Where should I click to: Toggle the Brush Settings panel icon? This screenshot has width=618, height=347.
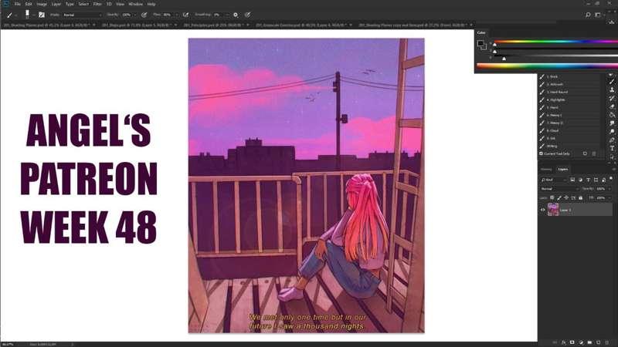[42, 15]
